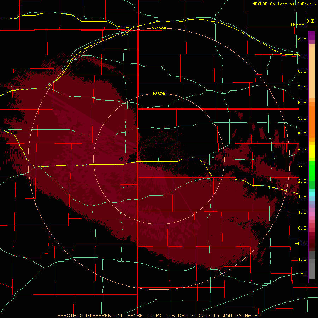Click the 7.4 scale value
This screenshot has height=318, width=318.
coord(302,87)
